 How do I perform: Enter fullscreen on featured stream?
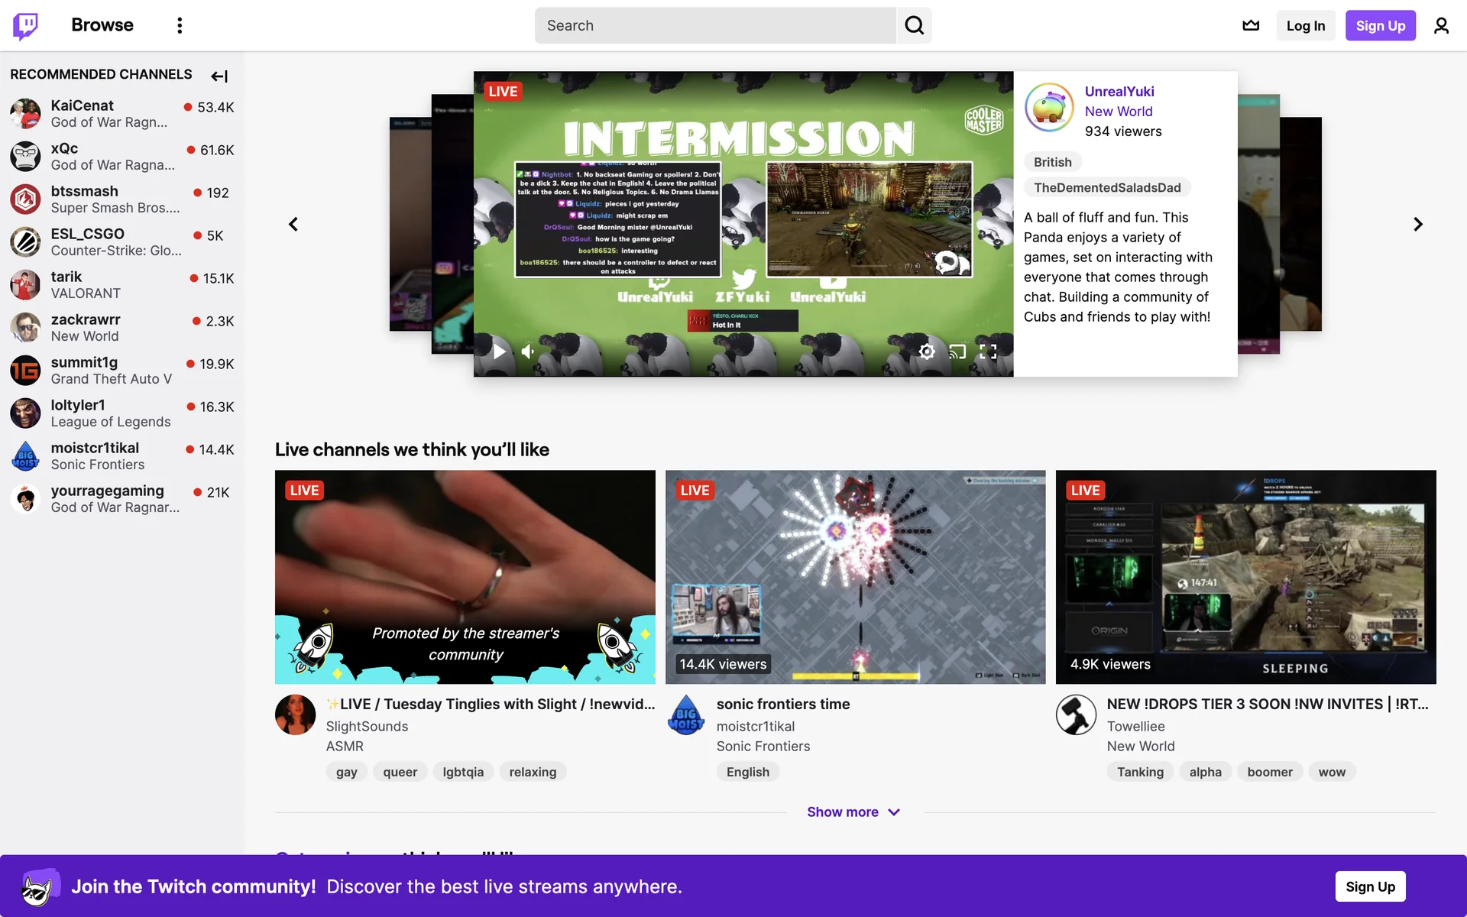(988, 352)
